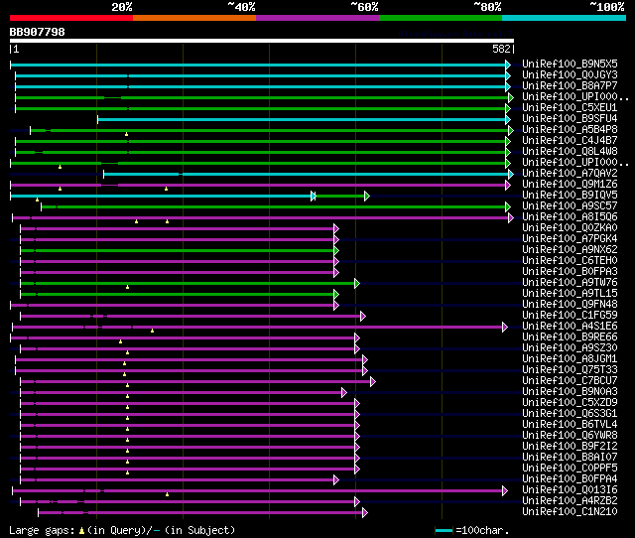Click the UniRef100_A8JGM1 label
635x538 pixels.
coord(570,359)
